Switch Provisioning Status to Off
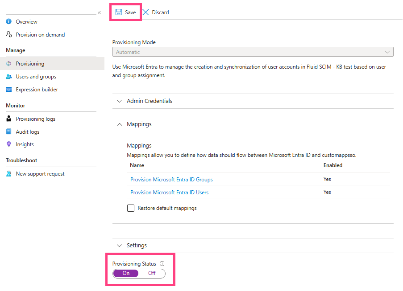This screenshot has width=403, height=291. 152,273
